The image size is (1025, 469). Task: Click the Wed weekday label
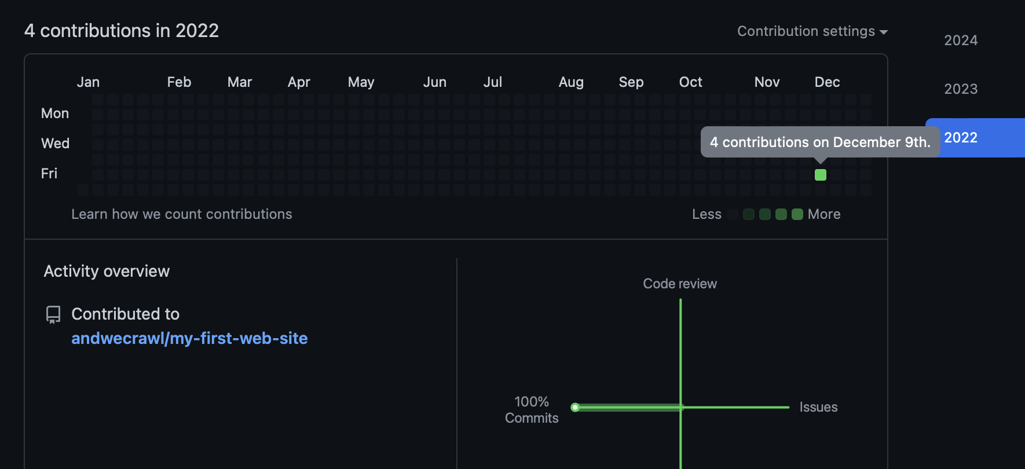55,144
